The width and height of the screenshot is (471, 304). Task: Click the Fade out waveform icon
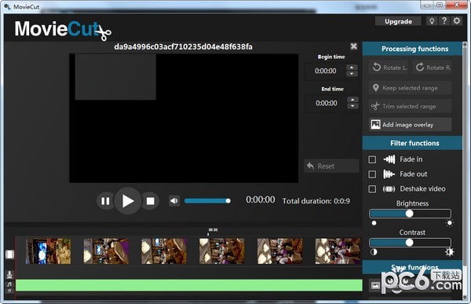389,174
